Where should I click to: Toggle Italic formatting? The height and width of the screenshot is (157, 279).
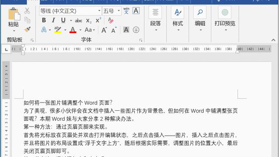point(53,20)
